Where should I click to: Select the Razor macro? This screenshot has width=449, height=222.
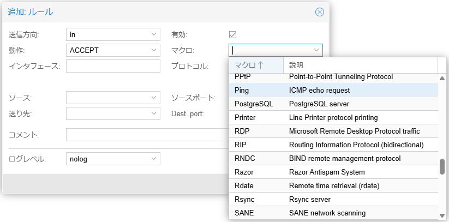[333, 172]
